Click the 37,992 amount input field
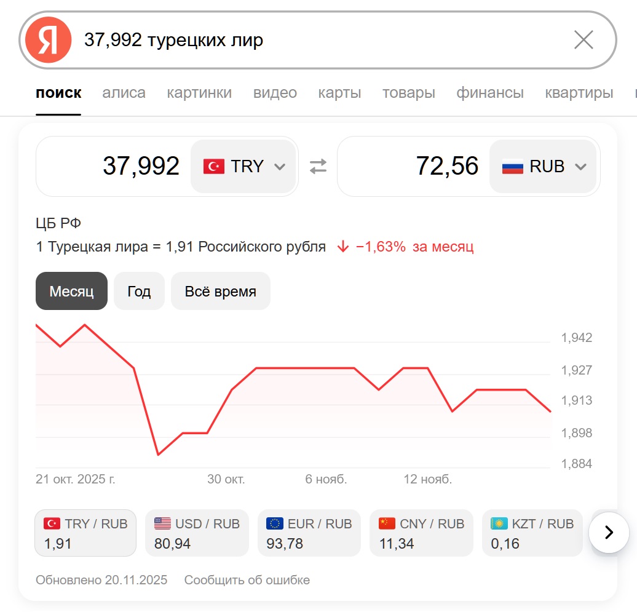The image size is (637, 612). tap(114, 166)
